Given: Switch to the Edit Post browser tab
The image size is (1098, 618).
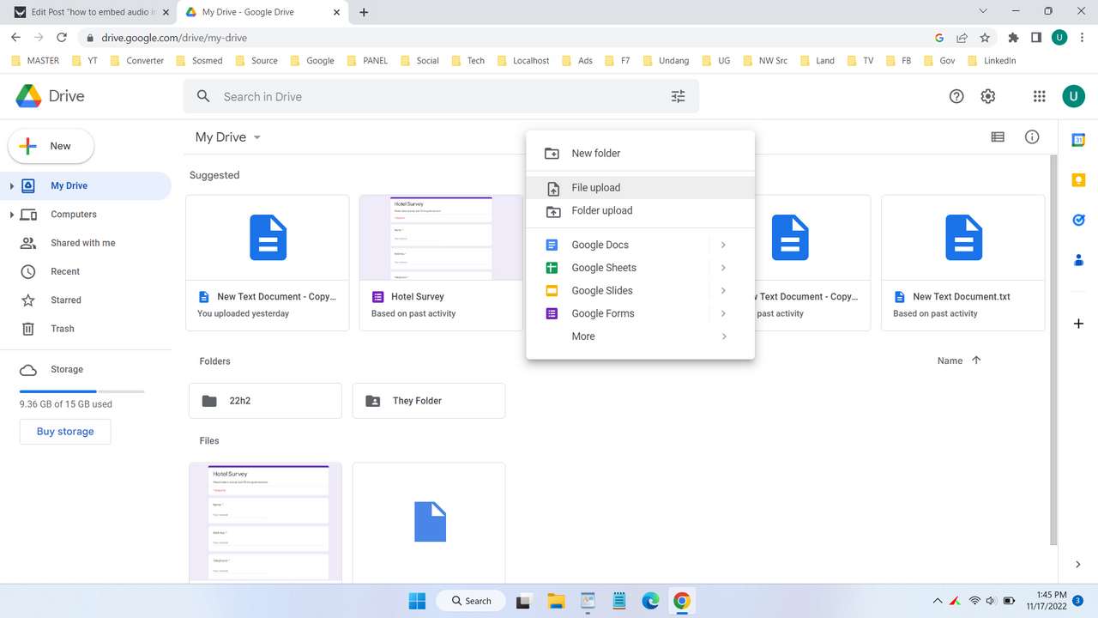Looking at the screenshot, I should coord(86,12).
